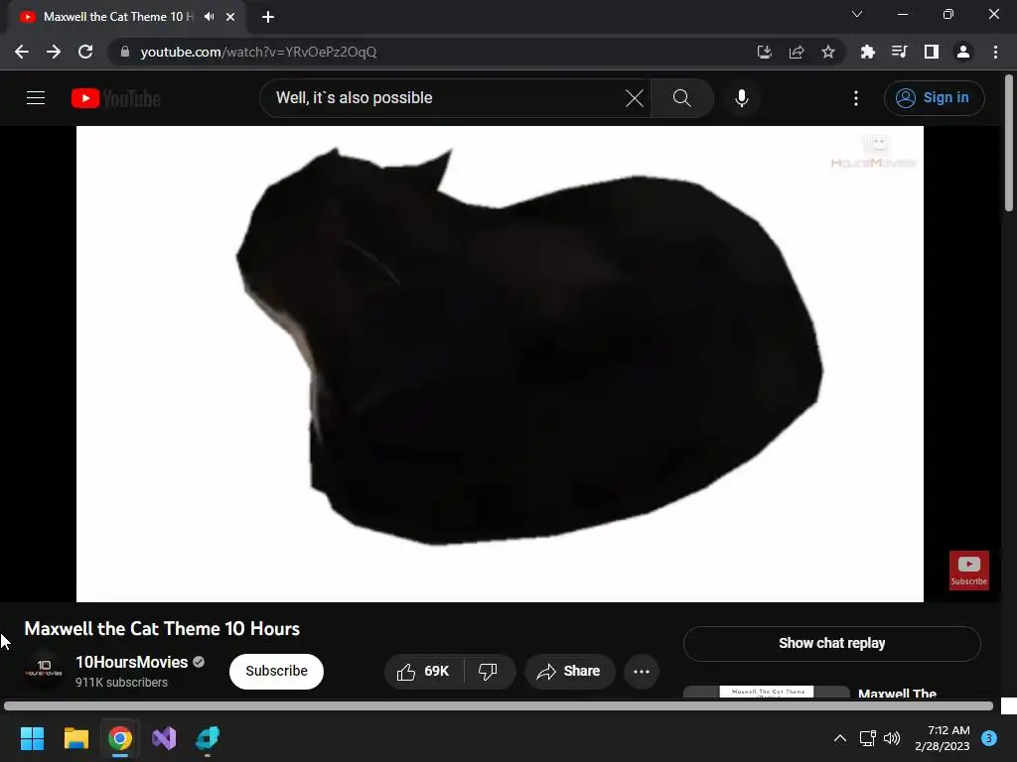
Task: Open Chrome extensions puzzle menu
Action: click(868, 52)
